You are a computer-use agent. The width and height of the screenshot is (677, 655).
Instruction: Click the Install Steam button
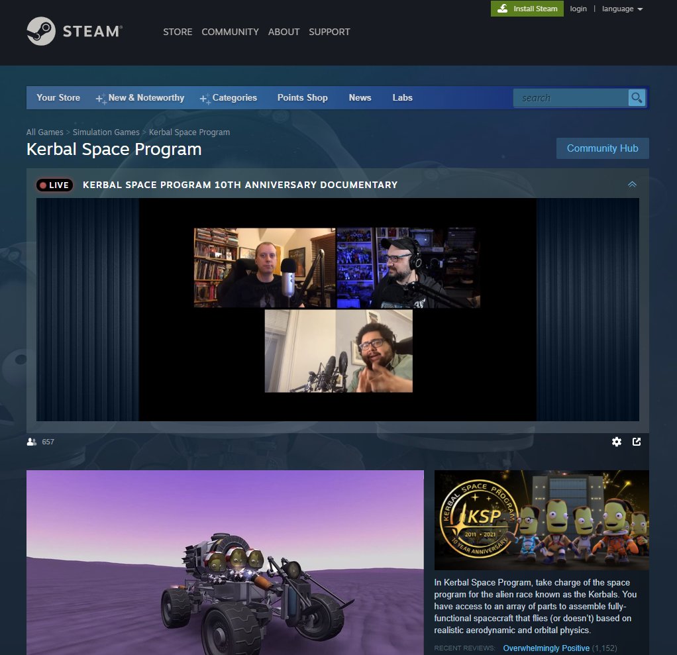point(527,9)
